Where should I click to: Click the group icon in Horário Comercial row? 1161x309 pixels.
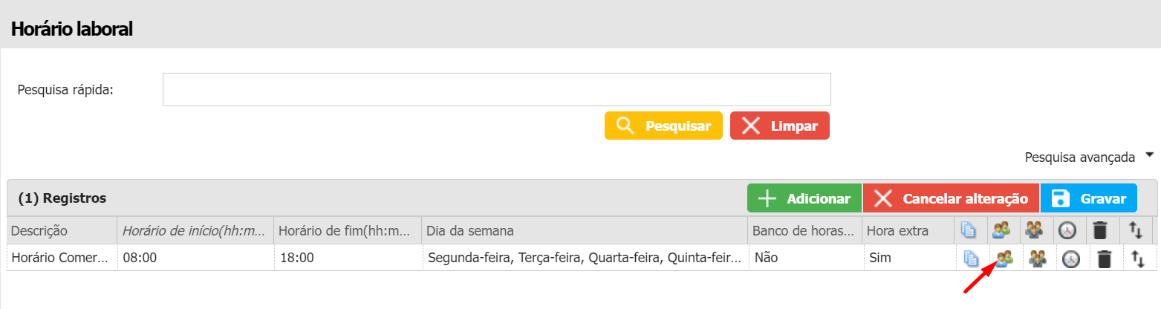coord(1038,258)
